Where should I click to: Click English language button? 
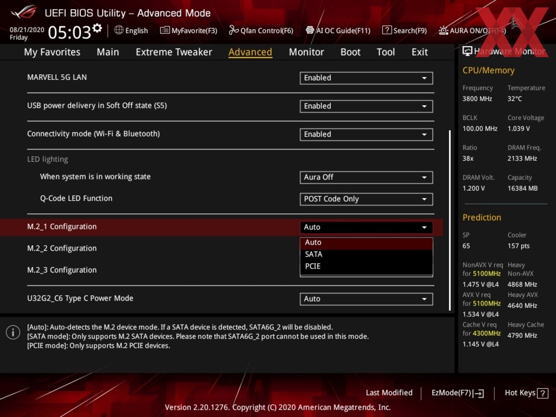pyautogui.click(x=131, y=30)
